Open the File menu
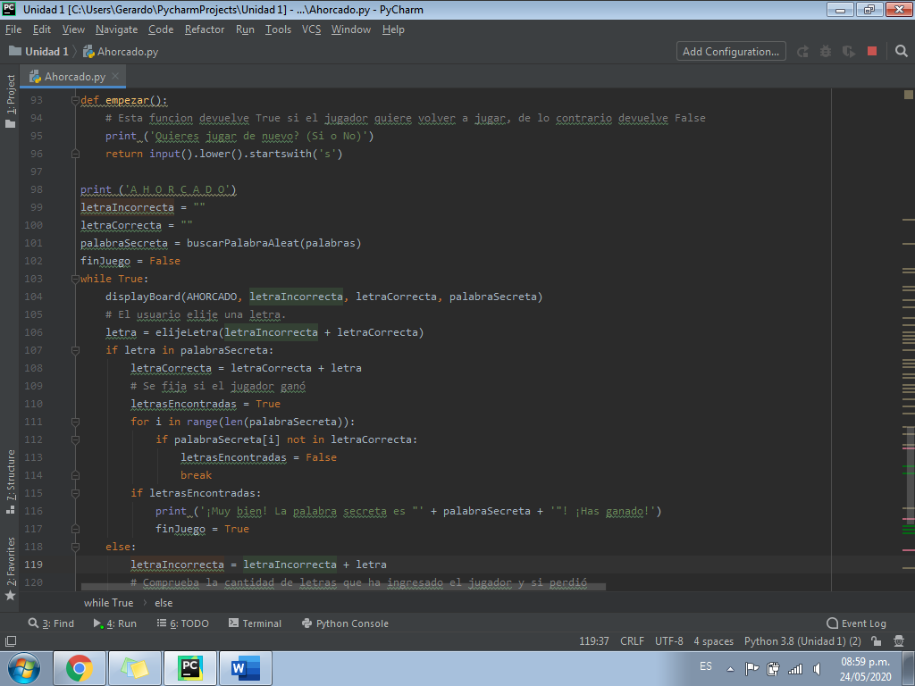 tap(13, 29)
